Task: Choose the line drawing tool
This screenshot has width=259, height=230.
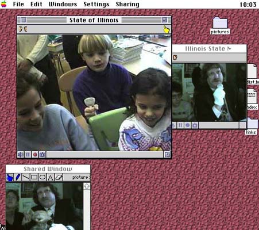Action: click(x=26, y=177)
